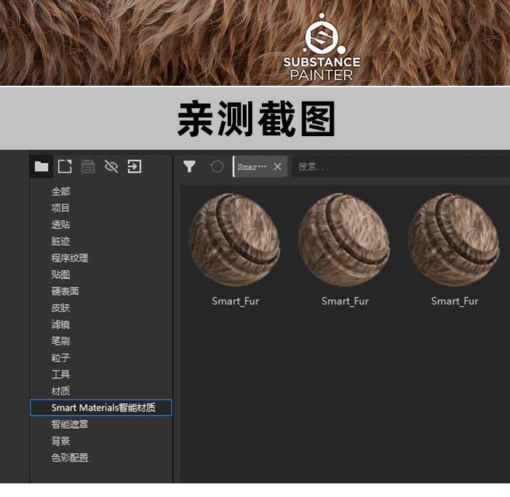Image resolution: width=510 pixels, height=497 pixels.
Task: Select the rightmost Smart_Fur material thumbnail
Action: coord(454,240)
